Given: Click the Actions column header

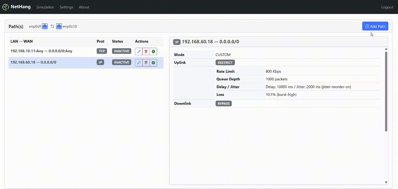Looking at the screenshot, I should [142, 41].
